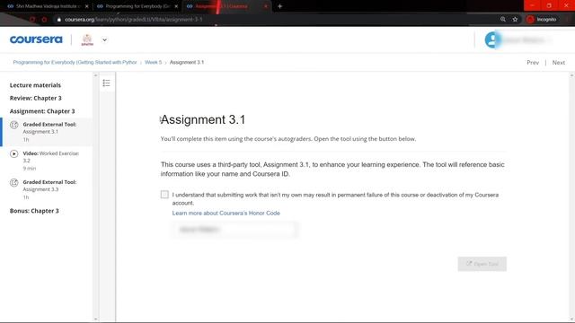Screen dimensions: 575x323
Task: Click the Assignment 3.1 heading text
Action: click(203, 119)
